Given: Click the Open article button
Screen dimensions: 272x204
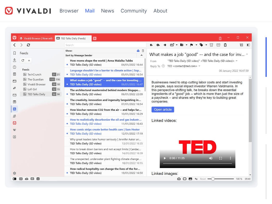Looking at the screenshot, I should [163, 109].
